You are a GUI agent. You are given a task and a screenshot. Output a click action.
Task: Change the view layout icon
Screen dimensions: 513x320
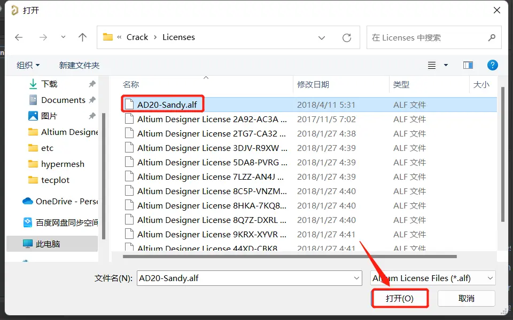point(432,65)
